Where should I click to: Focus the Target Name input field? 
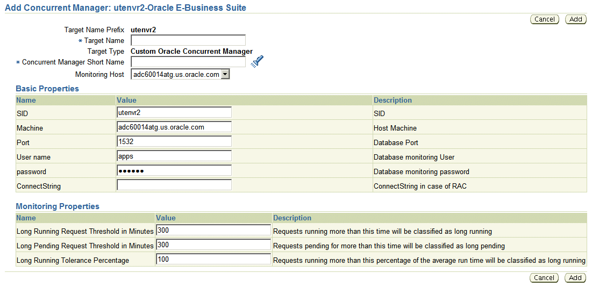click(x=188, y=40)
